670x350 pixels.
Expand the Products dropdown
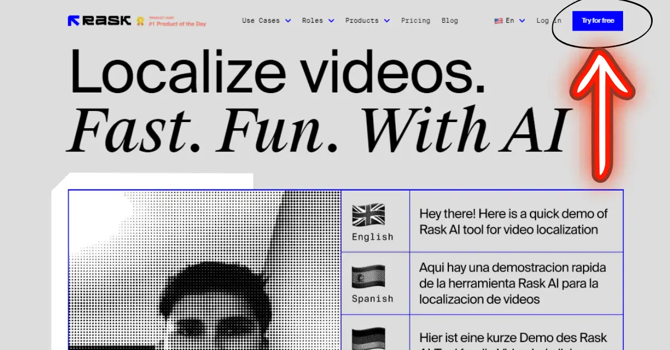[x=367, y=21]
